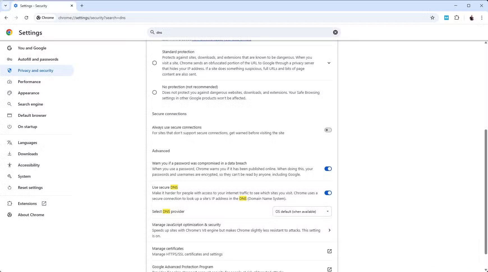Select Standard protection radio button

tap(155, 63)
